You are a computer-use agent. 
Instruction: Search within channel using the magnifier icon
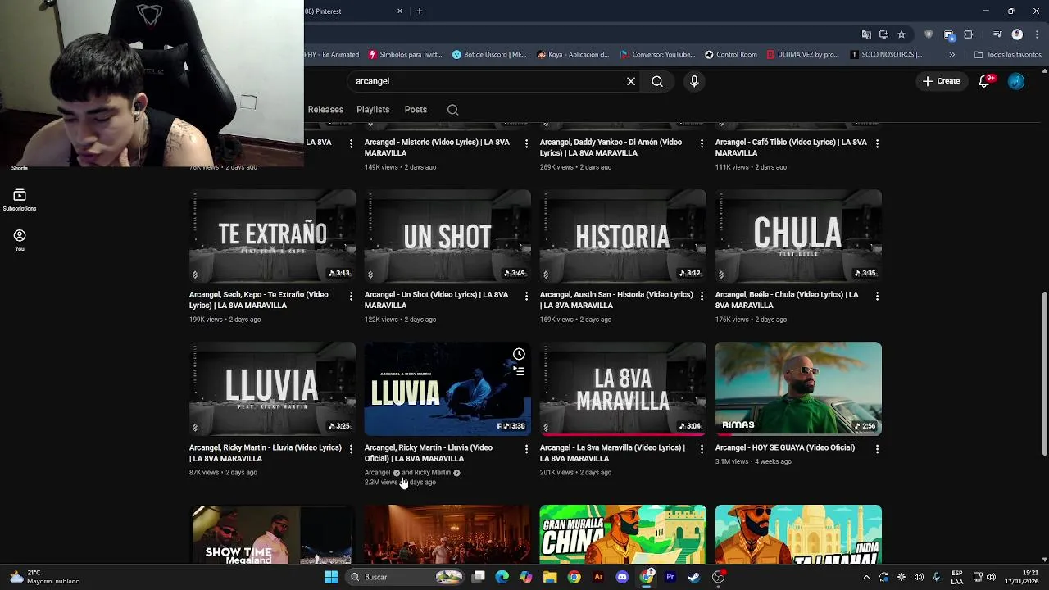tap(452, 110)
